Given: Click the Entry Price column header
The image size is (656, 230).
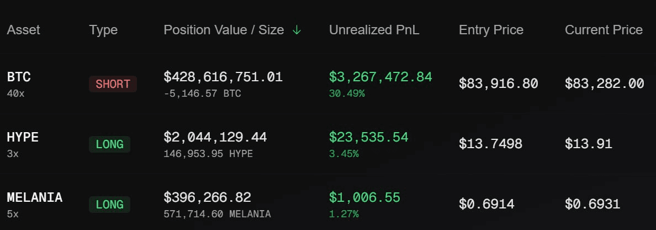Looking at the screenshot, I should [491, 30].
